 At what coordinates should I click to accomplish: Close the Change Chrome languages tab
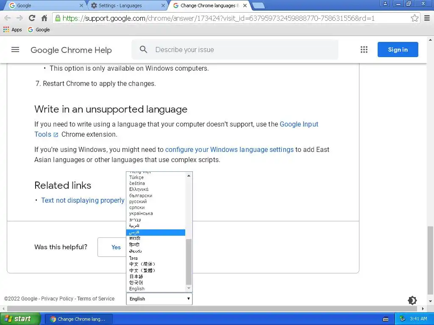pos(245,5)
